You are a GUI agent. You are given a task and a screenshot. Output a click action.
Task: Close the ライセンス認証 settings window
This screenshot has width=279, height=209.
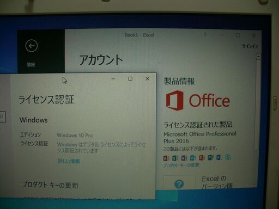(x=147, y=78)
